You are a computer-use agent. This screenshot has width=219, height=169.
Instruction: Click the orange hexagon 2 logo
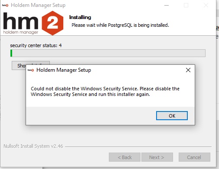[52, 23]
